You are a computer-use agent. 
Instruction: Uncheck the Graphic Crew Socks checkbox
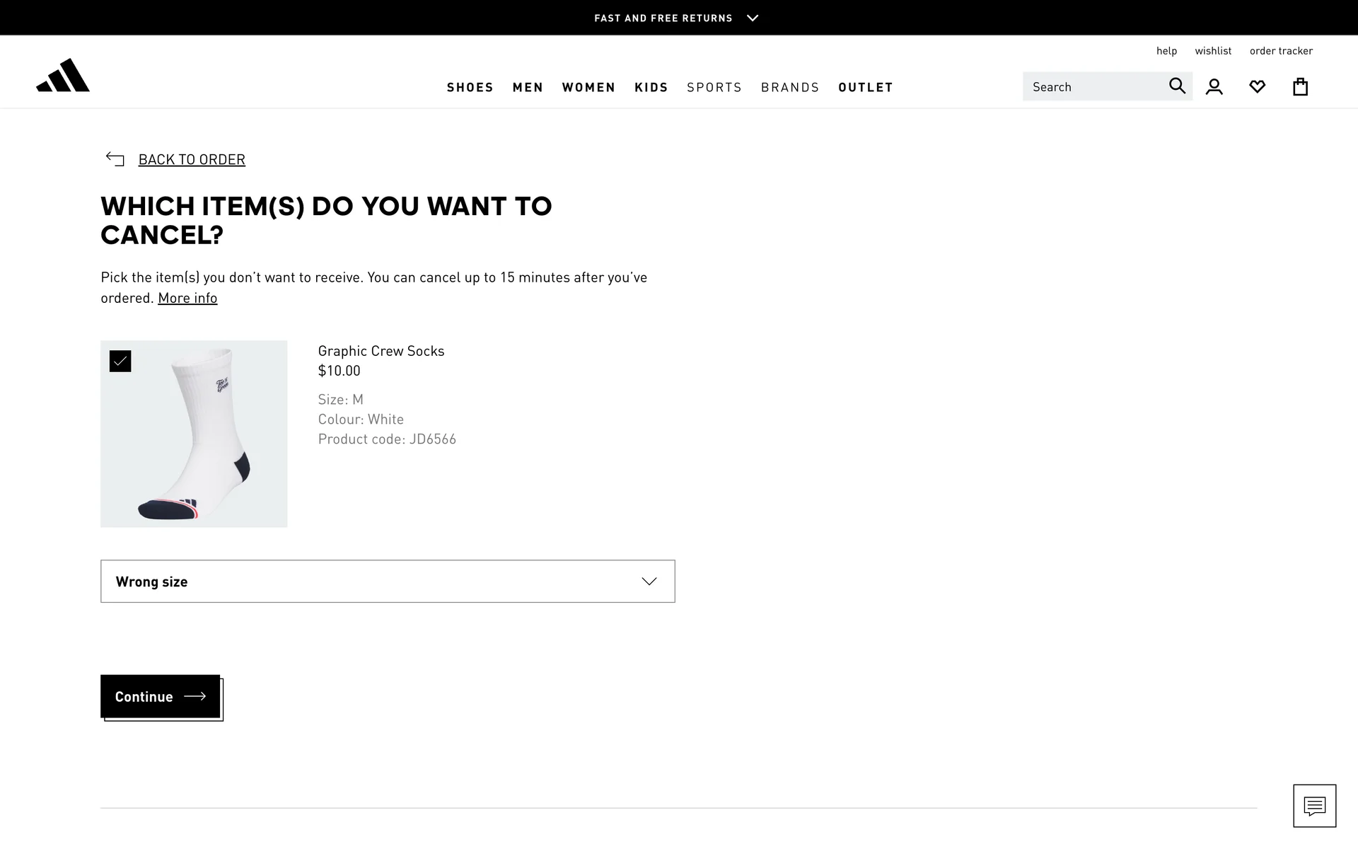tap(120, 362)
